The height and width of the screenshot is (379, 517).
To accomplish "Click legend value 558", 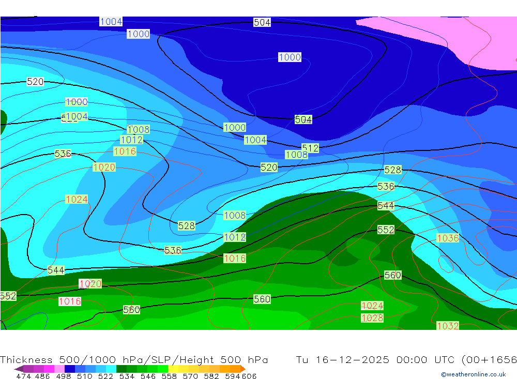I will 169,376.
